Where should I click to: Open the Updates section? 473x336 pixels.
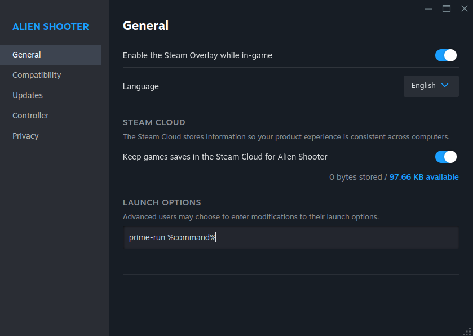27,95
